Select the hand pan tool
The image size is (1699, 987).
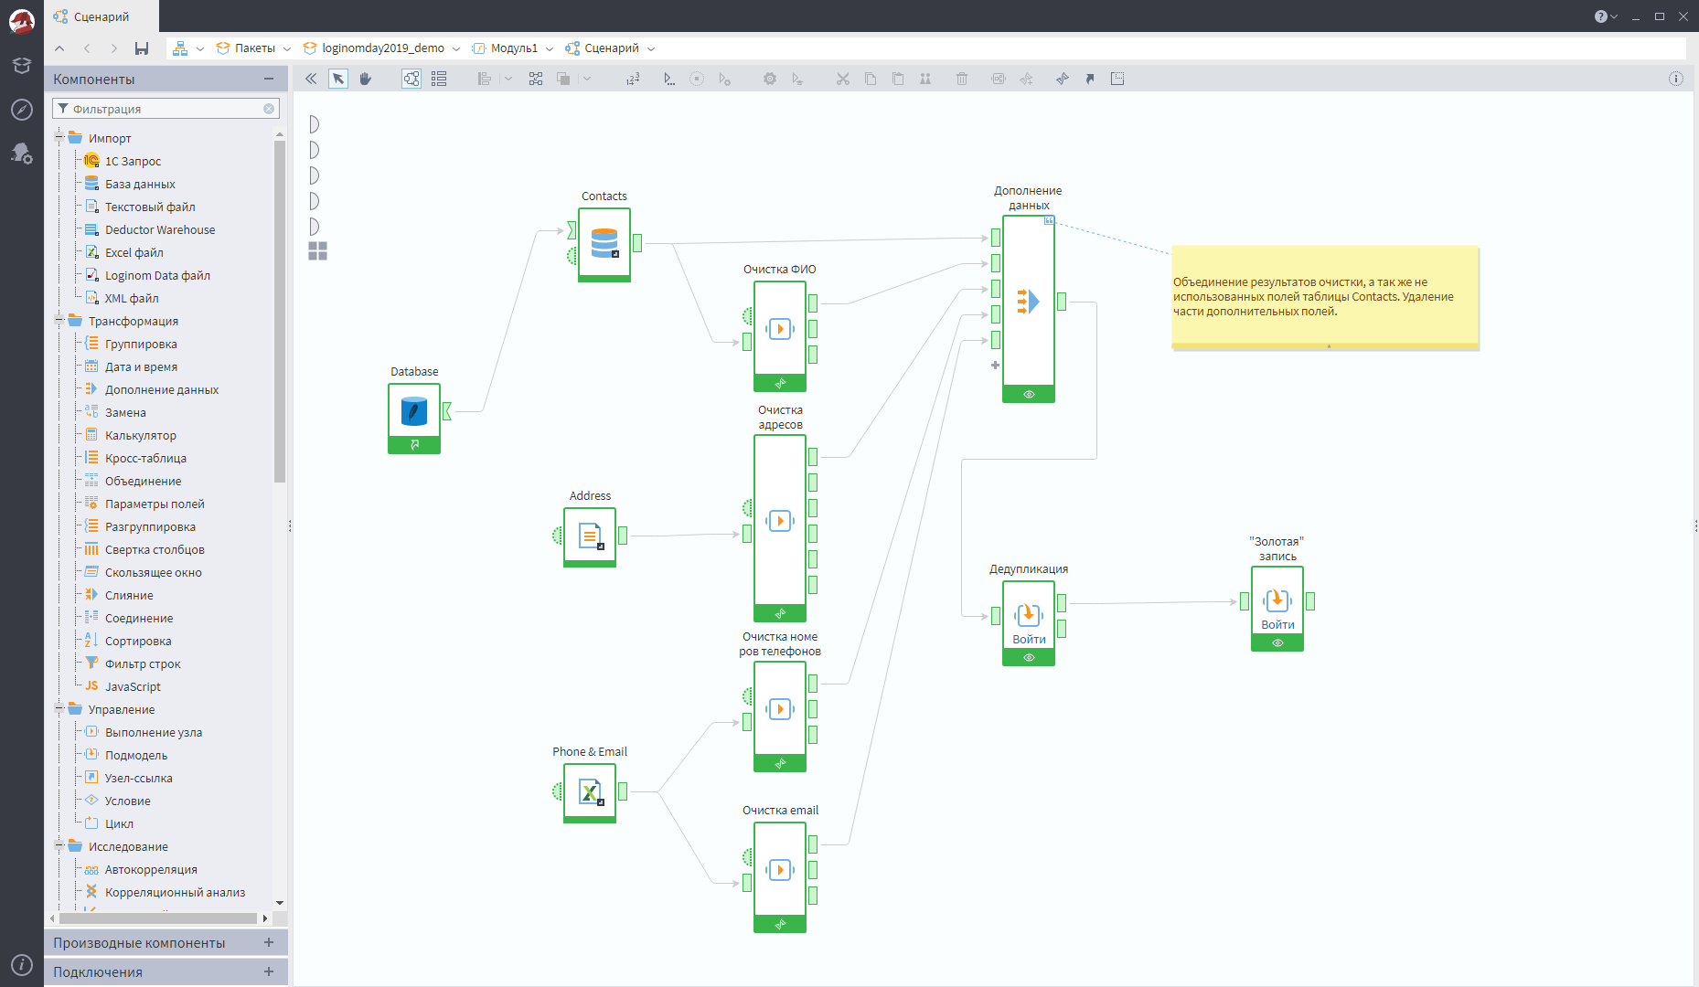[x=366, y=79]
